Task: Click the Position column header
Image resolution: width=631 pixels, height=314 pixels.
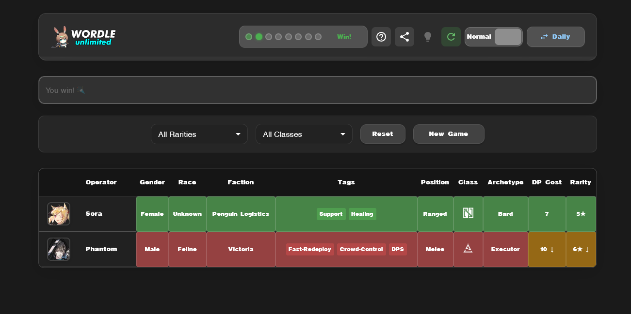Action: coord(435,182)
